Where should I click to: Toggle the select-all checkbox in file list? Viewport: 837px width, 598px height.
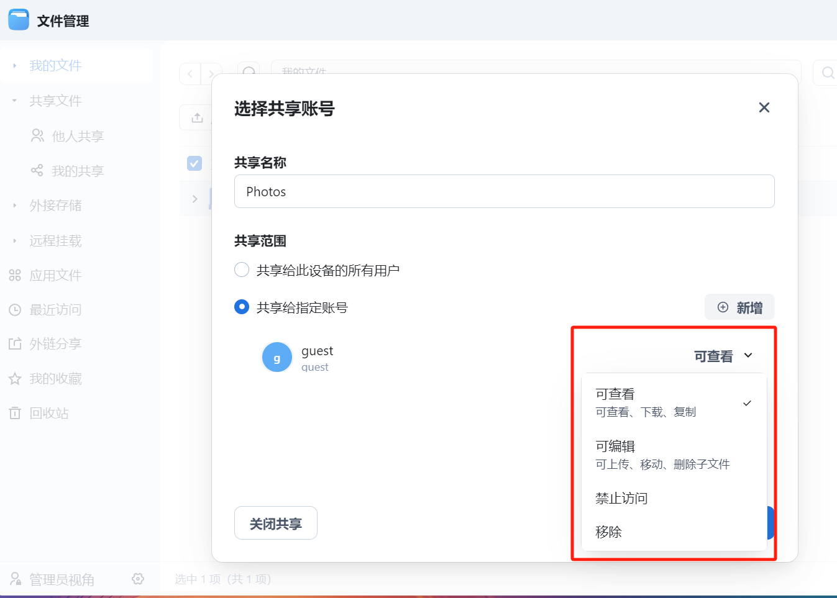194,163
